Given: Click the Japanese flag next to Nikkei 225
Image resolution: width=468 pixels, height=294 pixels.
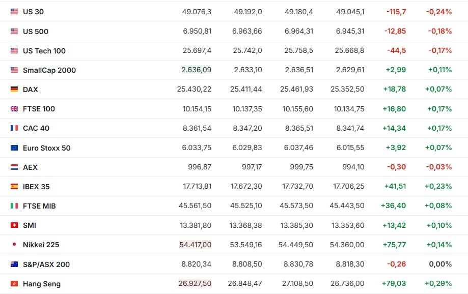Looking at the screenshot, I should tap(14, 245).
